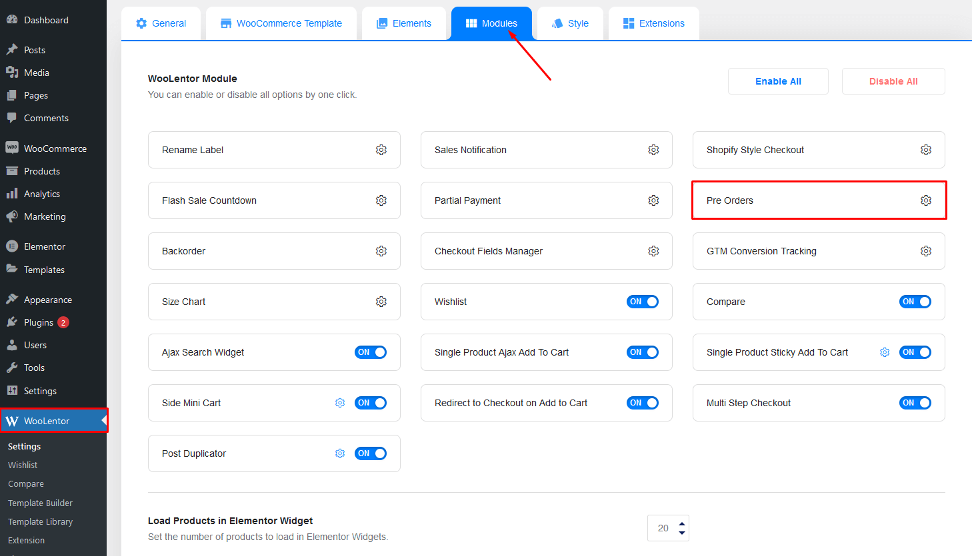This screenshot has height=556, width=972.
Task: Open Shopify Style Checkout gear settings
Action: click(x=925, y=150)
